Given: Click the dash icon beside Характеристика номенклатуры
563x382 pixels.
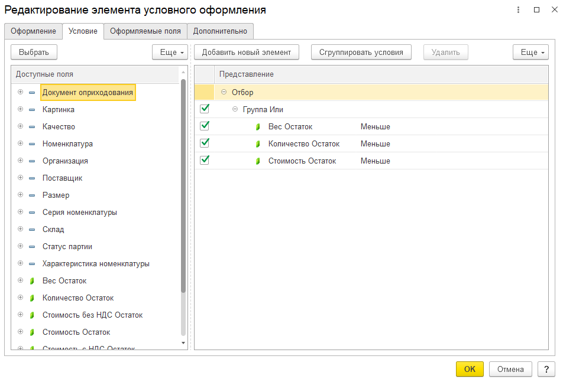Looking at the screenshot, I should tap(32, 264).
